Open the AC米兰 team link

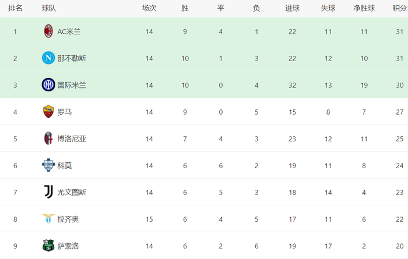coord(69,31)
